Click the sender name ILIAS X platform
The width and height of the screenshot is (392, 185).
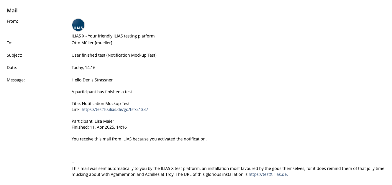[x=113, y=36]
